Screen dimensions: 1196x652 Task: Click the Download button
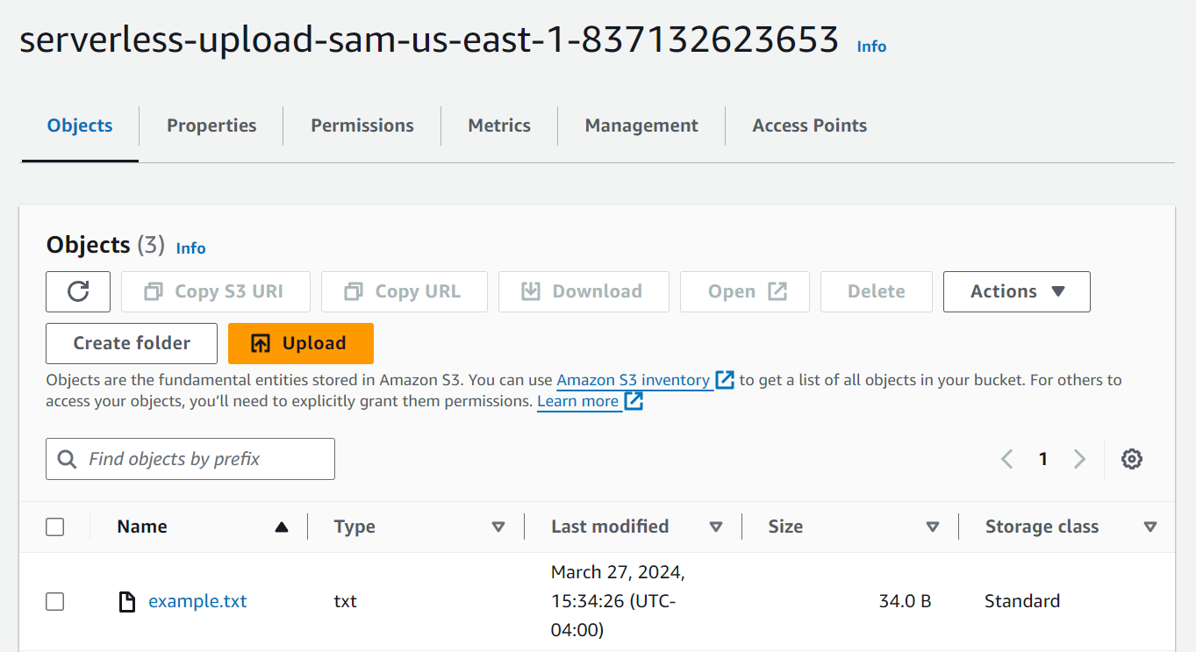(x=584, y=291)
